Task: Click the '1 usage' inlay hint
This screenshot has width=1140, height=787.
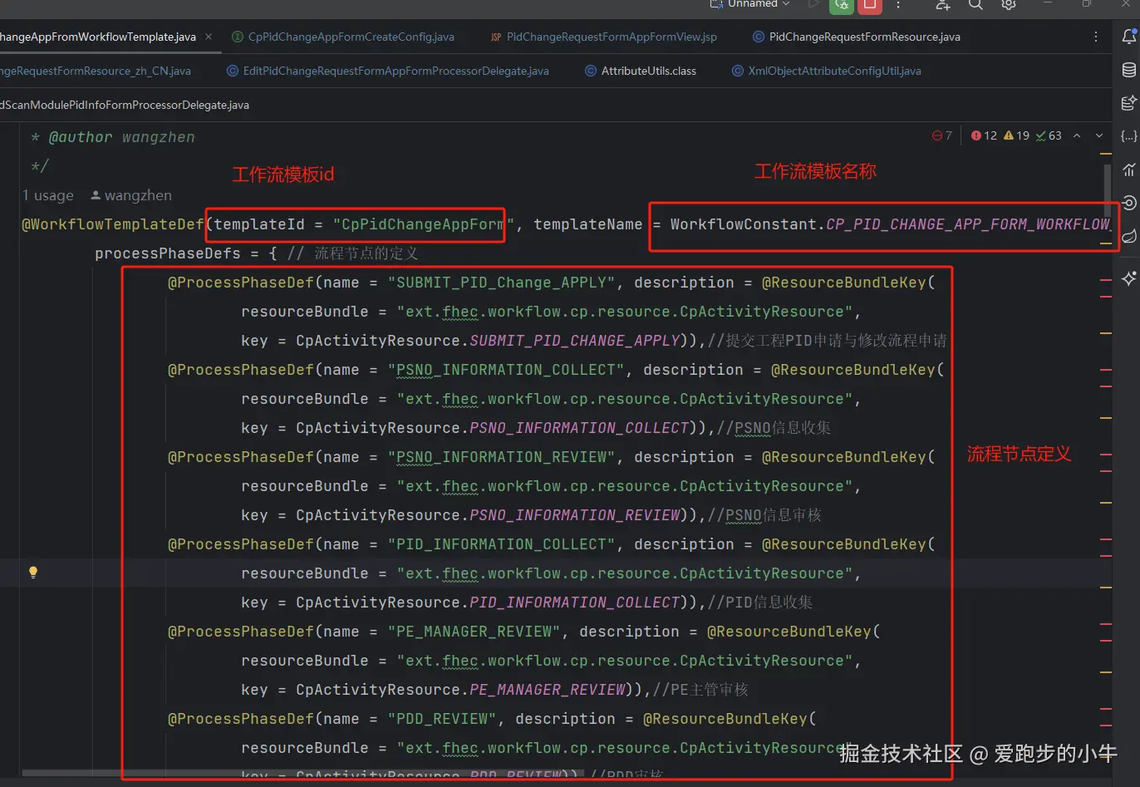Action: click(x=48, y=195)
